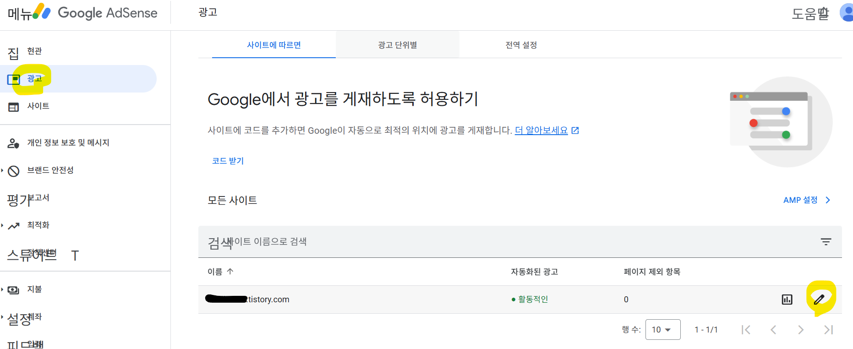Image resolution: width=853 pixels, height=349 pixels.
Task: Open 브랜드 안전성 section
Action: [50, 170]
